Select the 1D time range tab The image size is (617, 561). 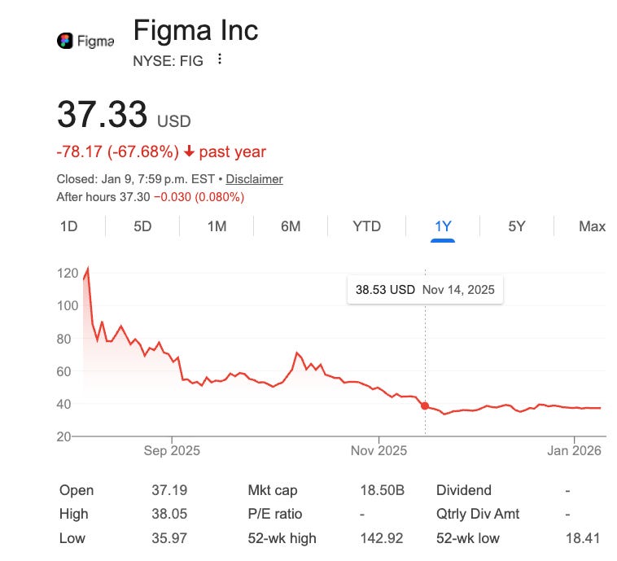[69, 226]
